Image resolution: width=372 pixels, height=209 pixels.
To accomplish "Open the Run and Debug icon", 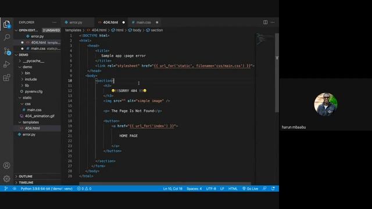I will tap(6, 64).
